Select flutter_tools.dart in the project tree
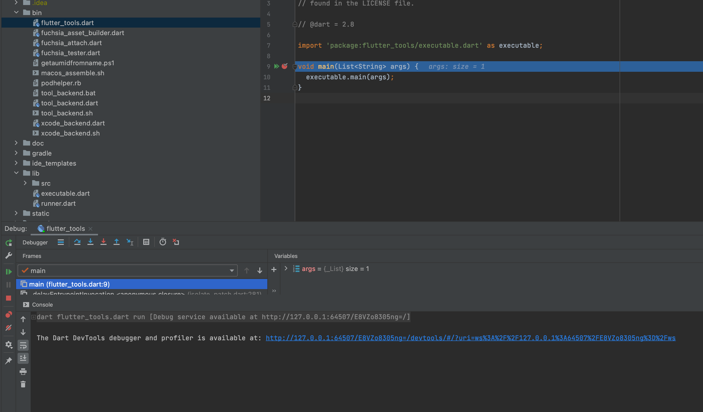The height and width of the screenshot is (412, 703). coord(67,23)
